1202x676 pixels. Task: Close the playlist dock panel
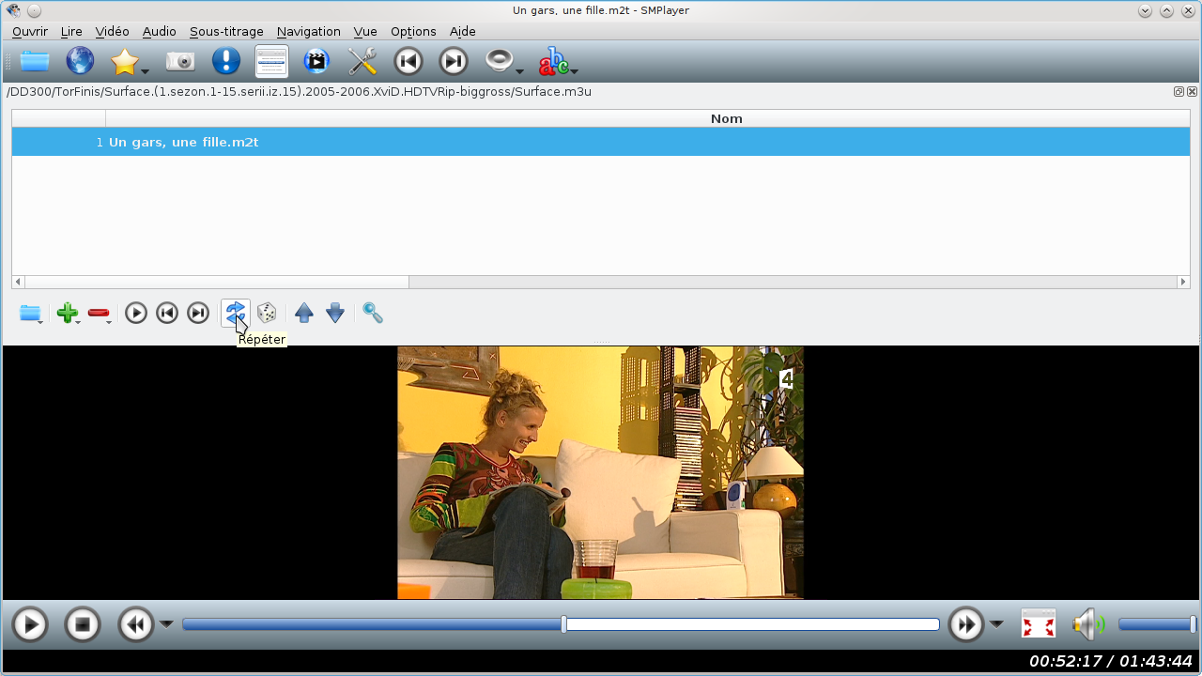tap(1192, 92)
